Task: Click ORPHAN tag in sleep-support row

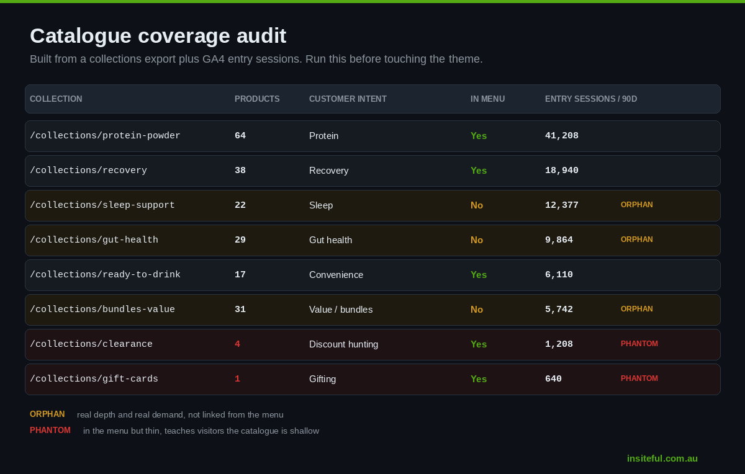Action: (x=637, y=205)
